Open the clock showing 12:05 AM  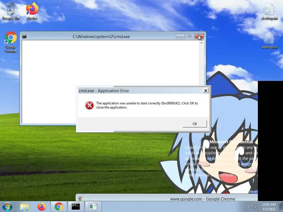point(269,207)
